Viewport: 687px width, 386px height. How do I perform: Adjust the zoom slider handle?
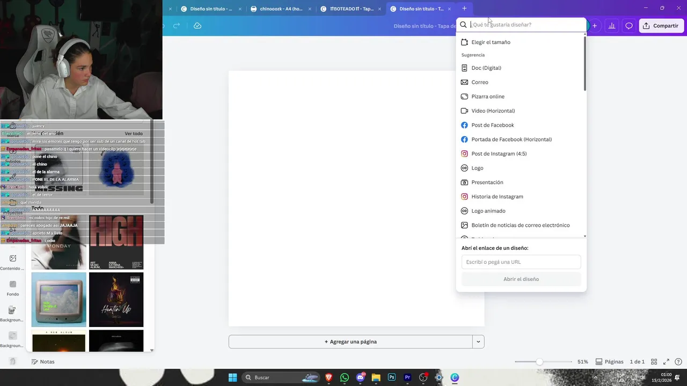[539, 362]
